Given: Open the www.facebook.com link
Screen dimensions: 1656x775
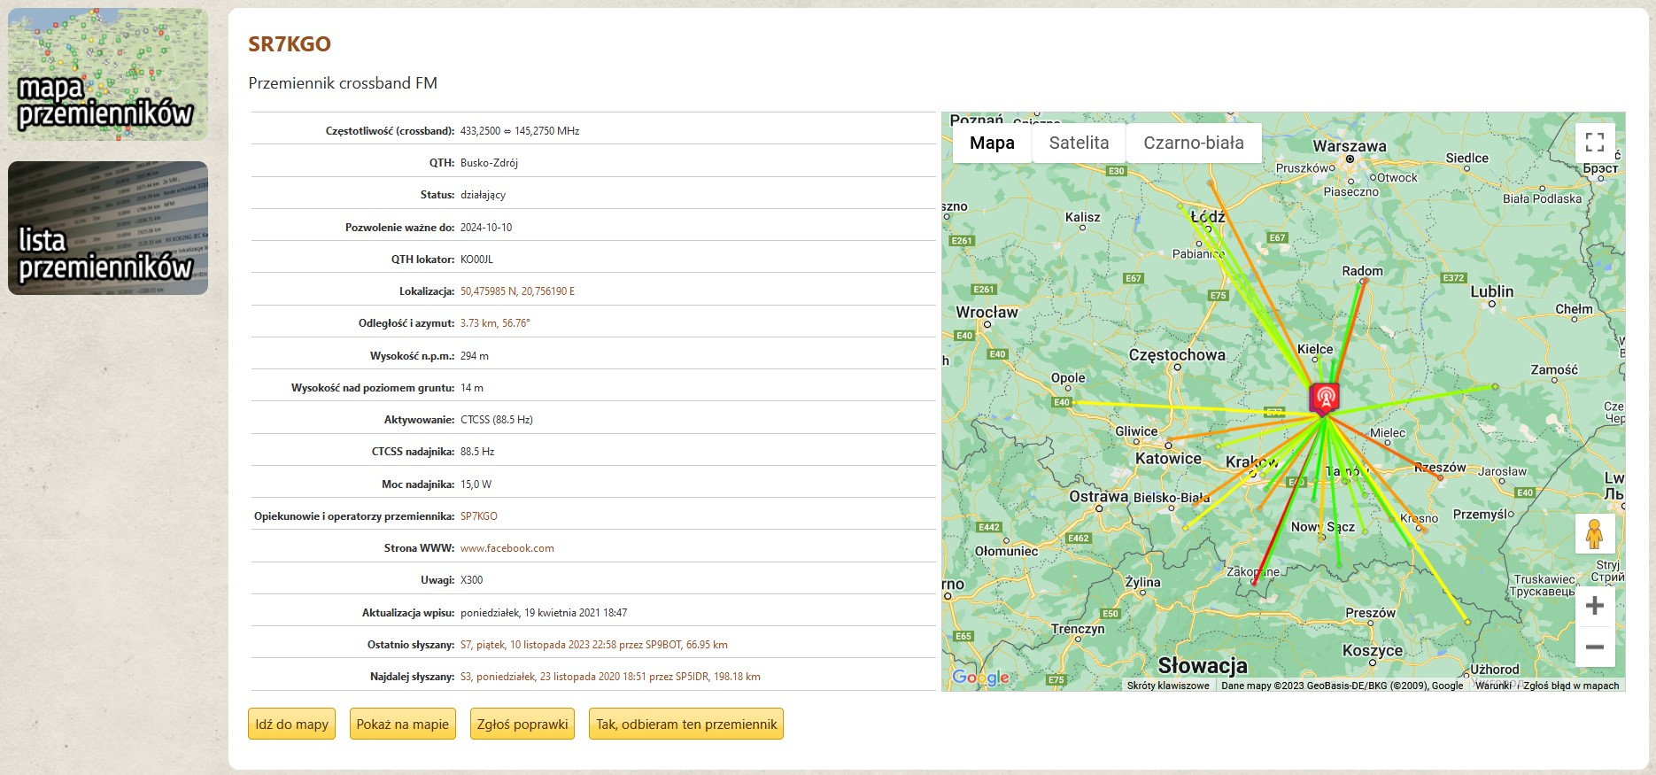Looking at the screenshot, I should [507, 548].
